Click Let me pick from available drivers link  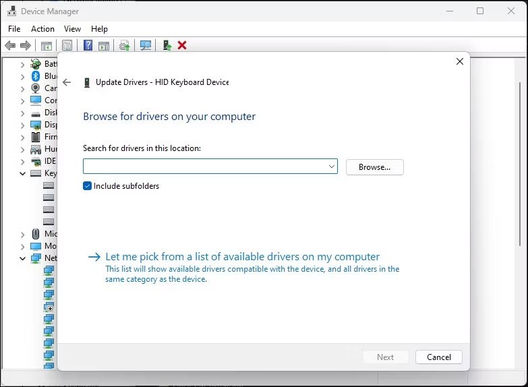point(243,257)
